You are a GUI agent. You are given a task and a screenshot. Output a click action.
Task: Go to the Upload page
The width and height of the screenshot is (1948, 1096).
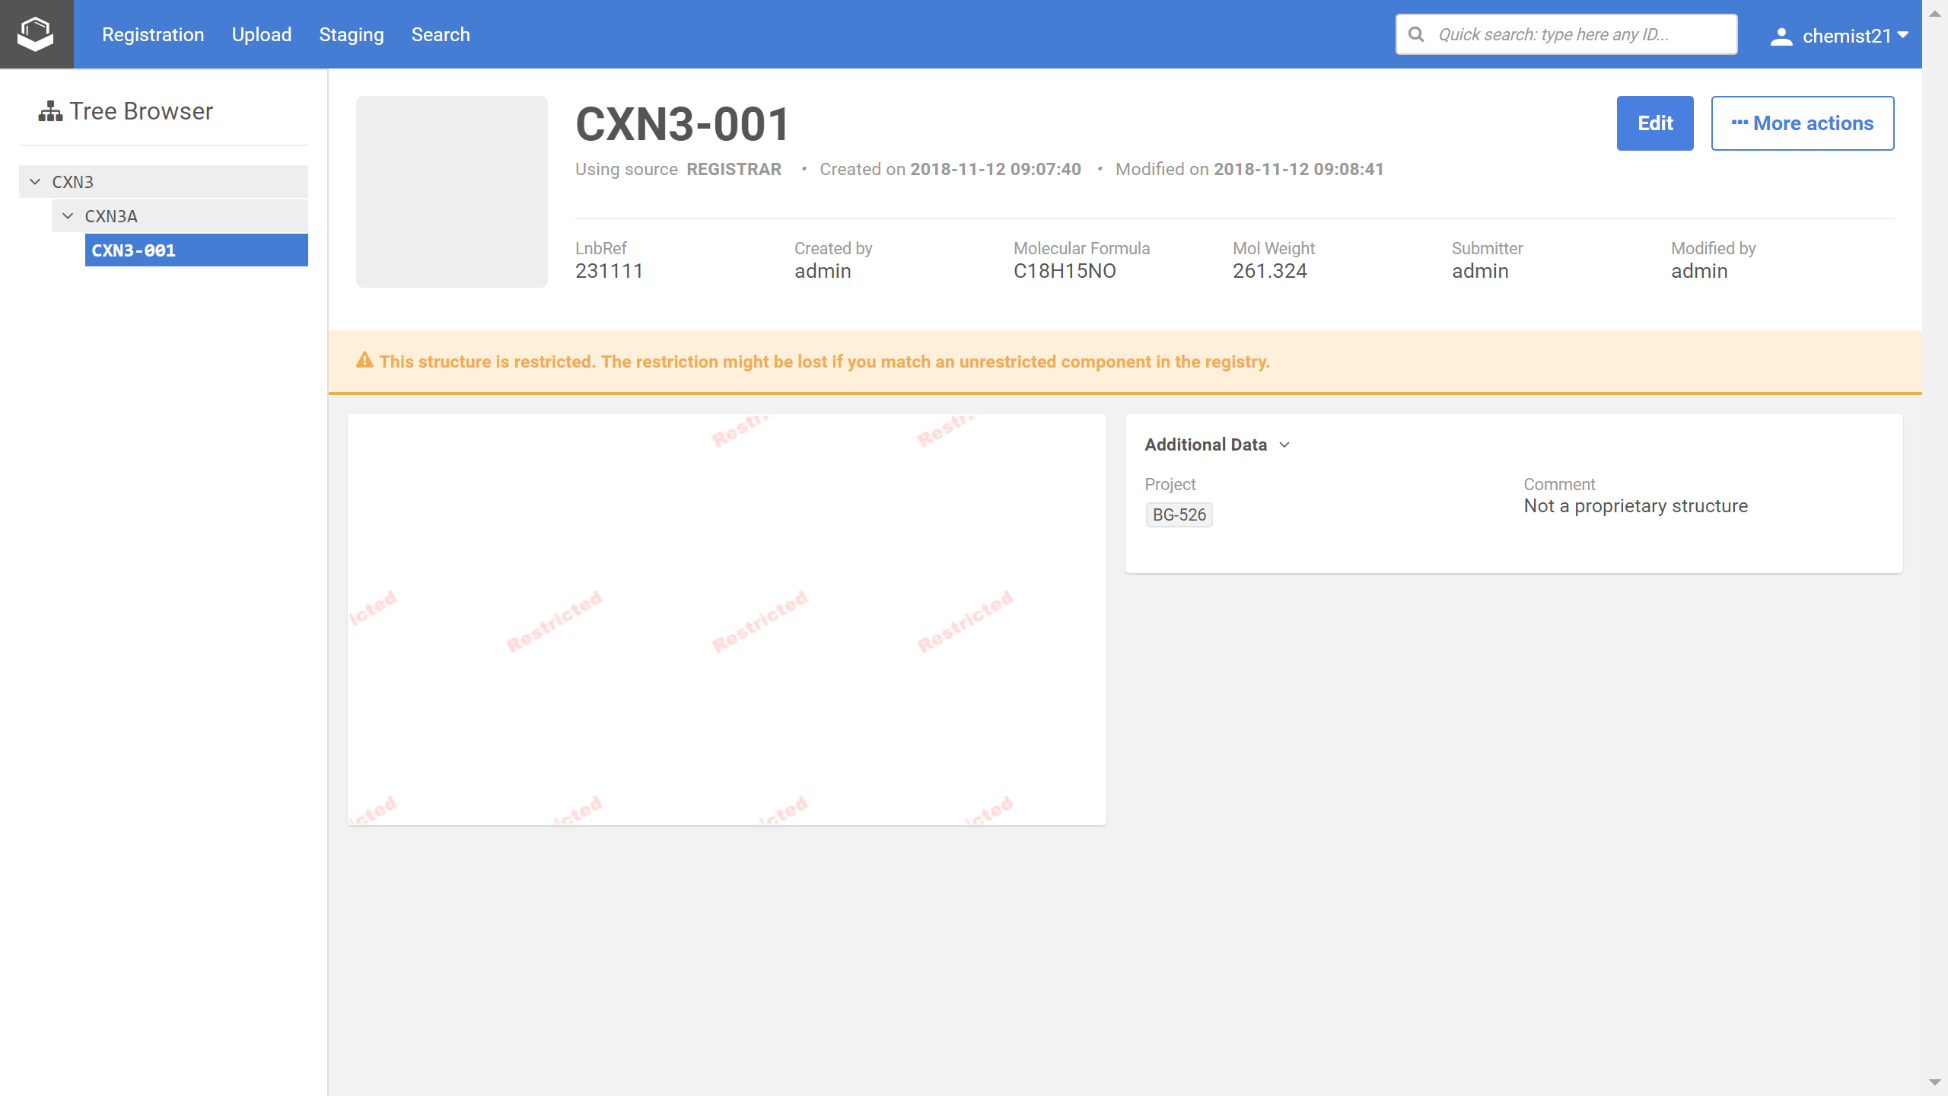click(262, 35)
